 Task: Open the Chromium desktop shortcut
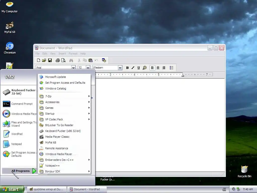click(10, 48)
